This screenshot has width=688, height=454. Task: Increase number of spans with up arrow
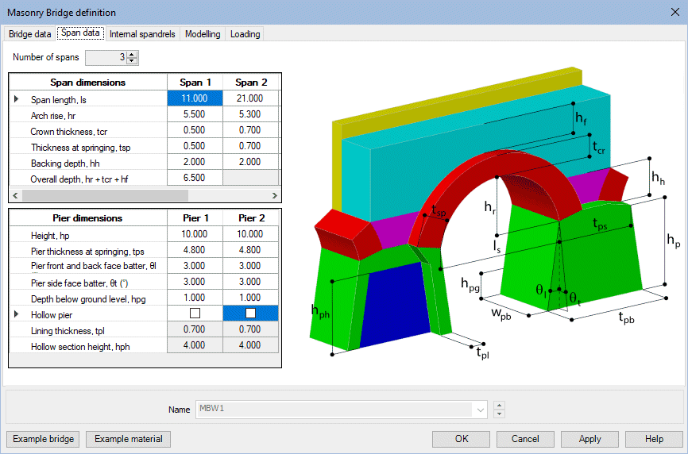(132, 54)
